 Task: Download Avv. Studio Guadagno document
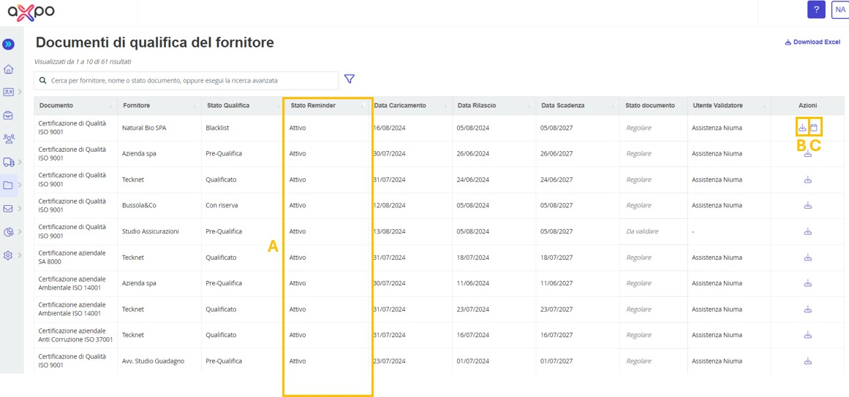[x=808, y=361]
